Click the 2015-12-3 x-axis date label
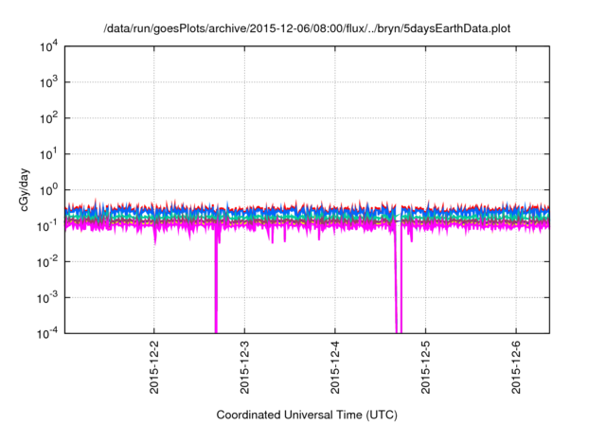The width and height of the screenshot is (606, 424). point(244,367)
